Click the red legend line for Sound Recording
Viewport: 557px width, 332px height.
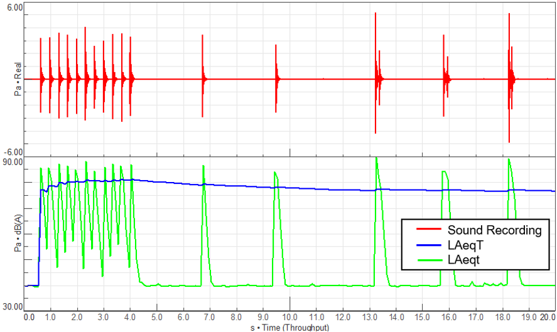point(429,228)
